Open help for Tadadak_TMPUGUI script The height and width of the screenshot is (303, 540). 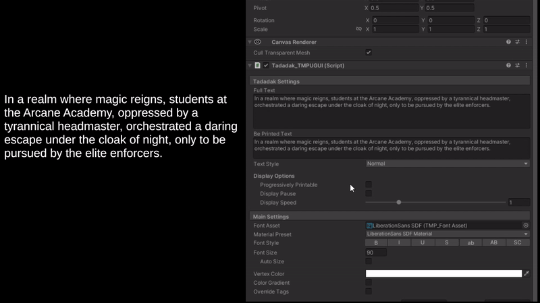[508, 65]
